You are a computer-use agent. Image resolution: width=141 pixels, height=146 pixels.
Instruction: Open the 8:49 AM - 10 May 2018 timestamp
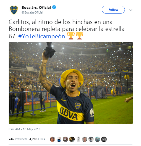click(x=25, y=129)
